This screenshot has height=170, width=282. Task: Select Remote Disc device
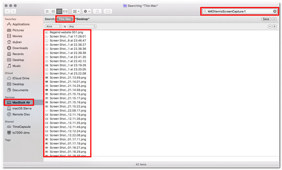click(18, 114)
